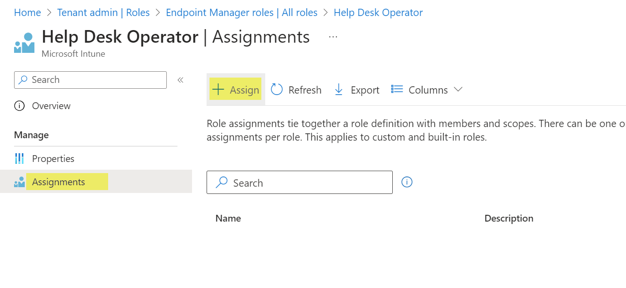Click the info icon beside the search box
626x288 pixels.
407,182
